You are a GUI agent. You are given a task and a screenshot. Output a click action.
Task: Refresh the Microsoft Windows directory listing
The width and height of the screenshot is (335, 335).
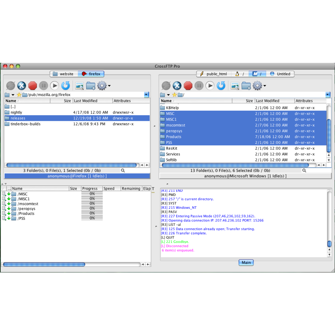(x=221, y=86)
